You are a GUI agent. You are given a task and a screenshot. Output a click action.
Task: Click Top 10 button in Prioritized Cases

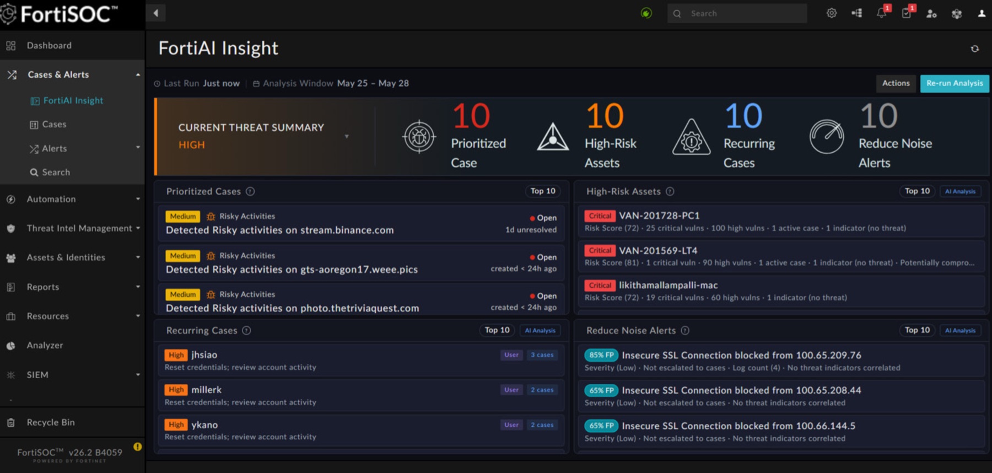point(543,191)
